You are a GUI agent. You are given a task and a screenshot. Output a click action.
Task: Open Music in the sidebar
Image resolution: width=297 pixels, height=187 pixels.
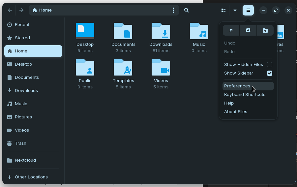pyautogui.click(x=33, y=104)
